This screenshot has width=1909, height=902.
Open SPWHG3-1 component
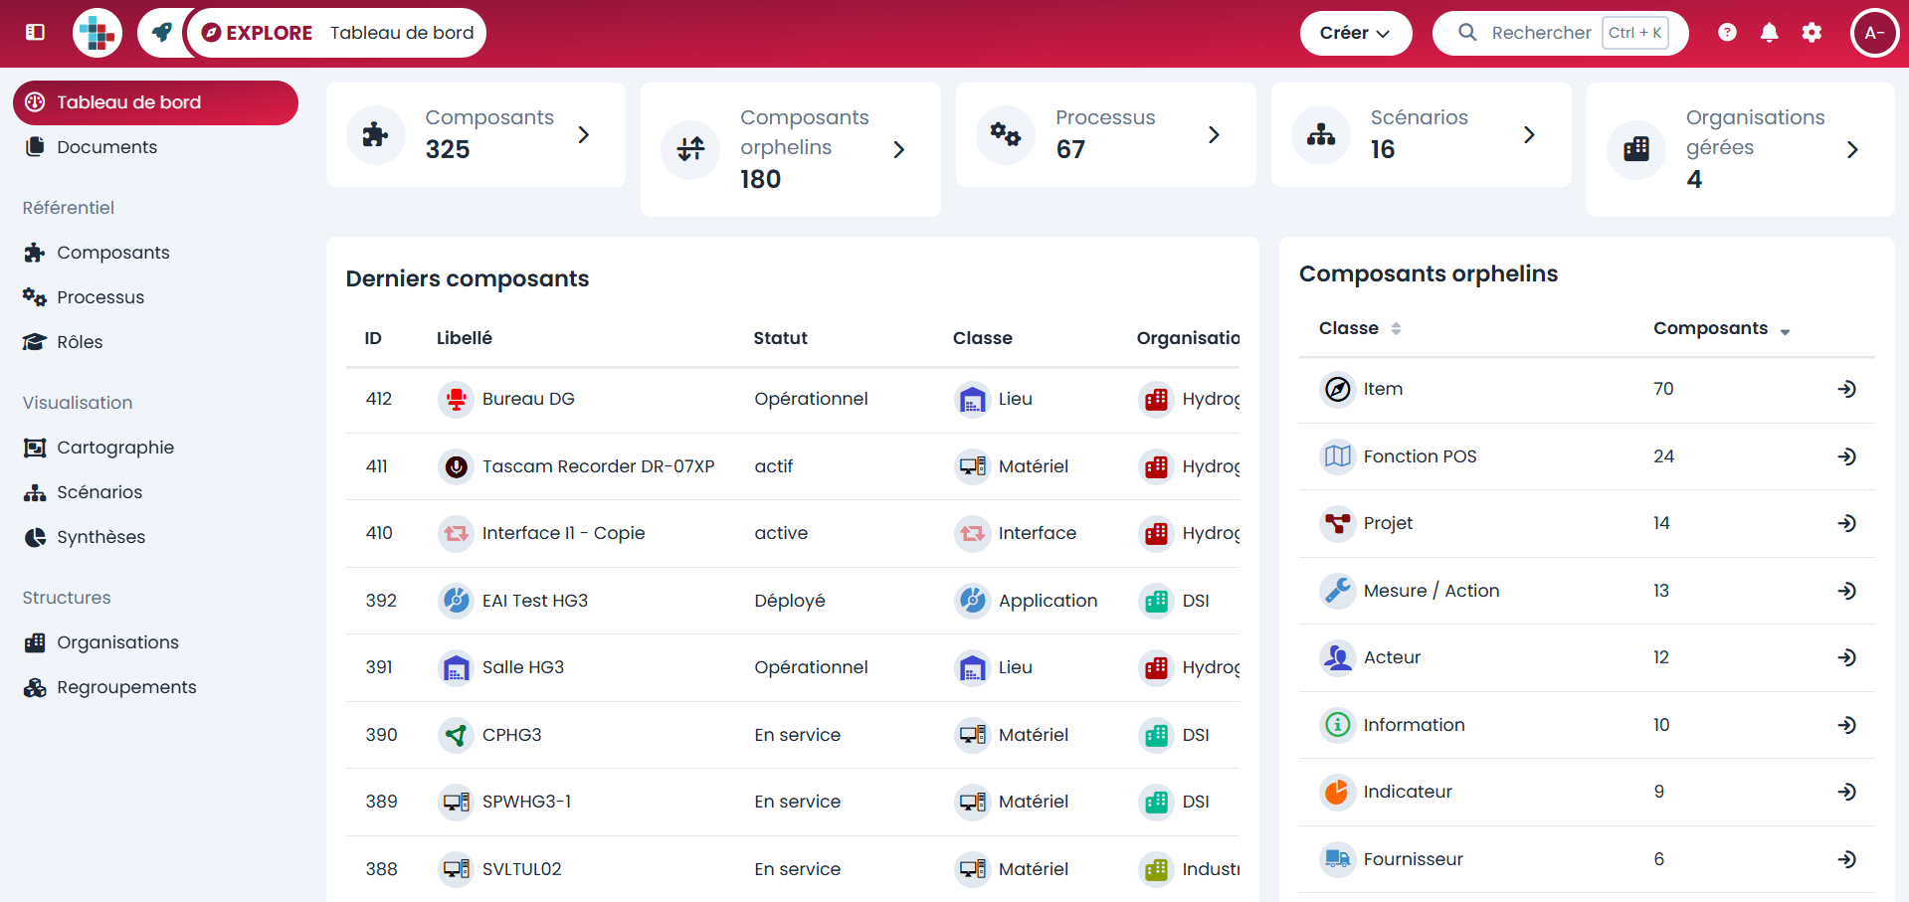(x=526, y=802)
